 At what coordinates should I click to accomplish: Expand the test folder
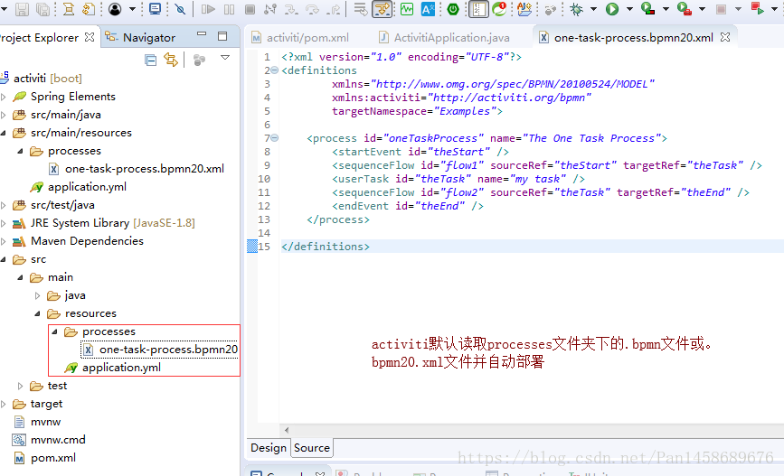pyautogui.click(x=20, y=386)
